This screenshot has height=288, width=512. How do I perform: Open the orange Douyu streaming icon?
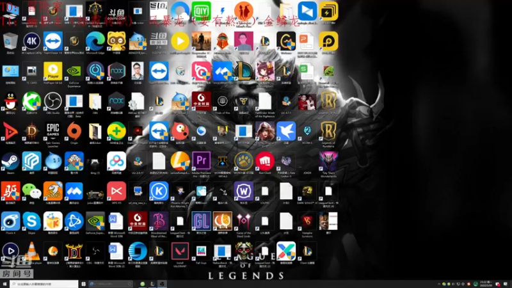pyautogui.click(x=53, y=191)
